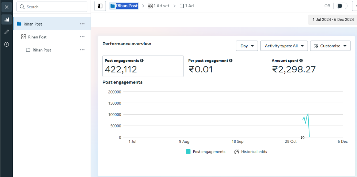357x177 pixels.
Task: Select 1 Ad in breadcrumb
Action: tap(187, 6)
